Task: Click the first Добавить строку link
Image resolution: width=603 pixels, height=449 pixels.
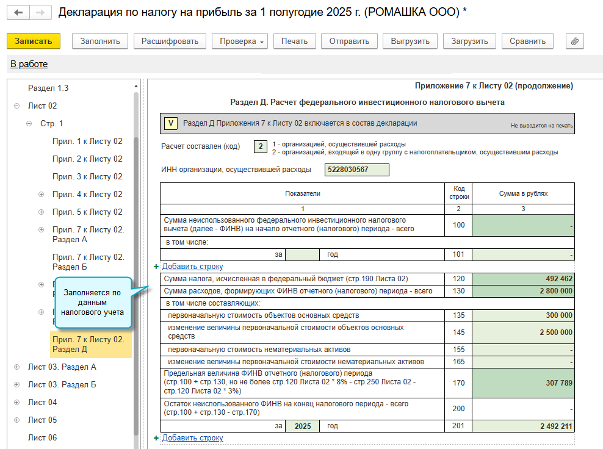Action: pos(192,267)
